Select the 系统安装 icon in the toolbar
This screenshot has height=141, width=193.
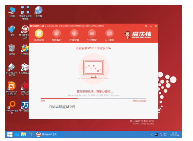39,35
